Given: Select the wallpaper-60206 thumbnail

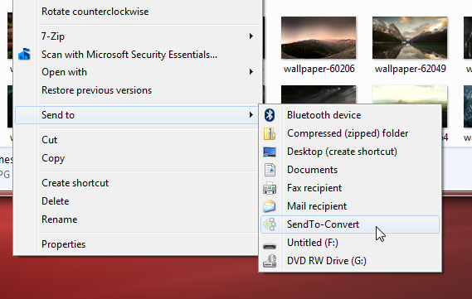Looking at the screenshot, I should coord(319,37).
